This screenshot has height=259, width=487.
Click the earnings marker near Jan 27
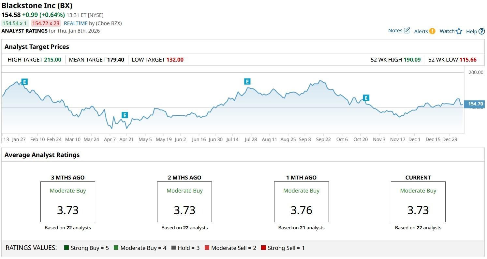point(24,82)
